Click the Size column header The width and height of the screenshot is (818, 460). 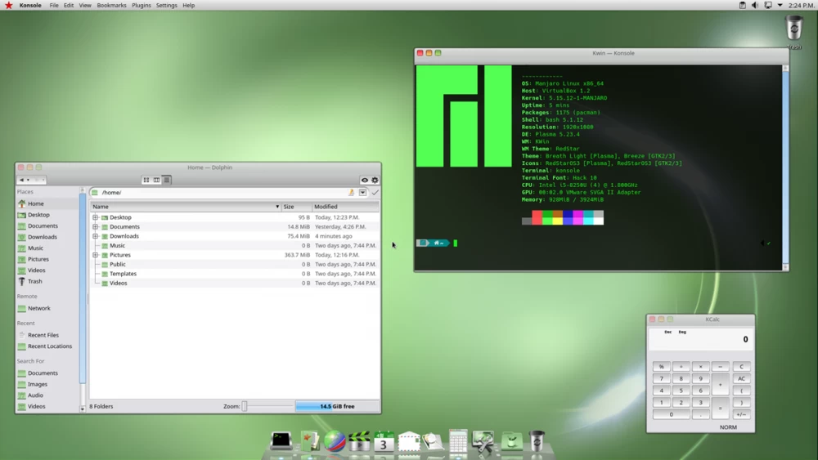pyautogui.click(x=296, y=206)
